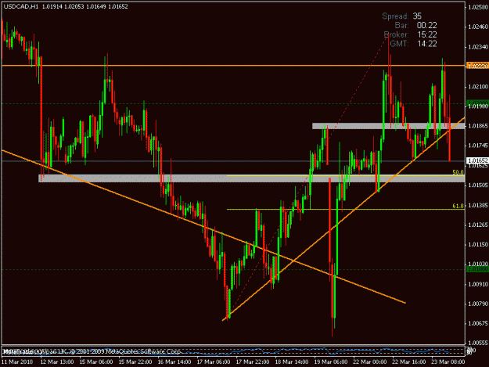The height and width of the screenshot is (367, 489).
Task: Click the 18 Mar 14:00 time label
Action: point(292,362)
